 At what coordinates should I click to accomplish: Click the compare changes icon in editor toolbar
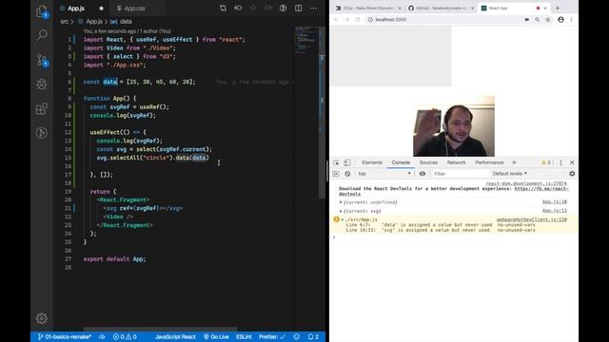click(x=223, y=9)
